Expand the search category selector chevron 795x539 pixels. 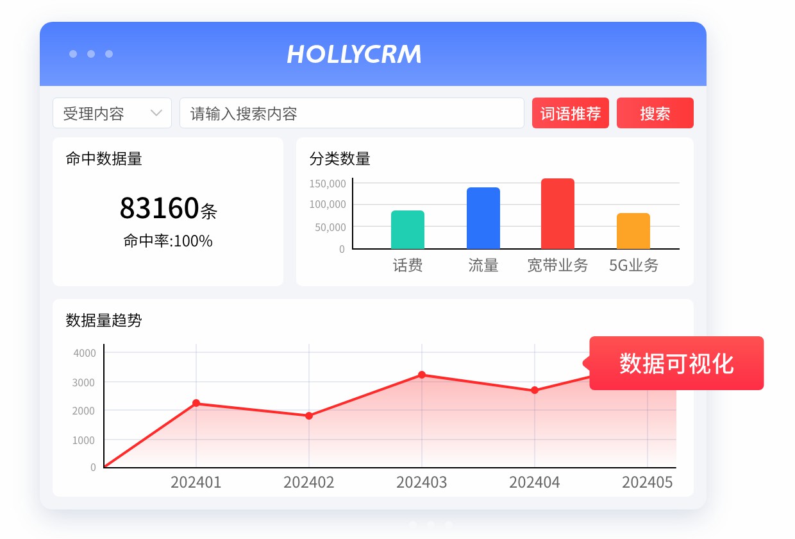pos(156,113)
